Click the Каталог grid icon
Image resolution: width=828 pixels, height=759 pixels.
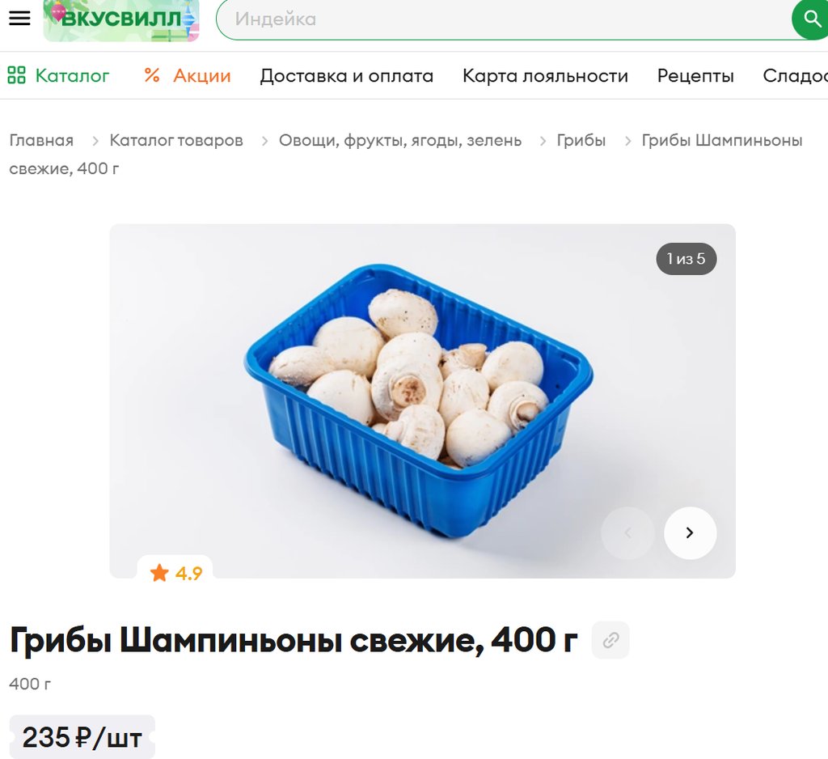point(16,75)
